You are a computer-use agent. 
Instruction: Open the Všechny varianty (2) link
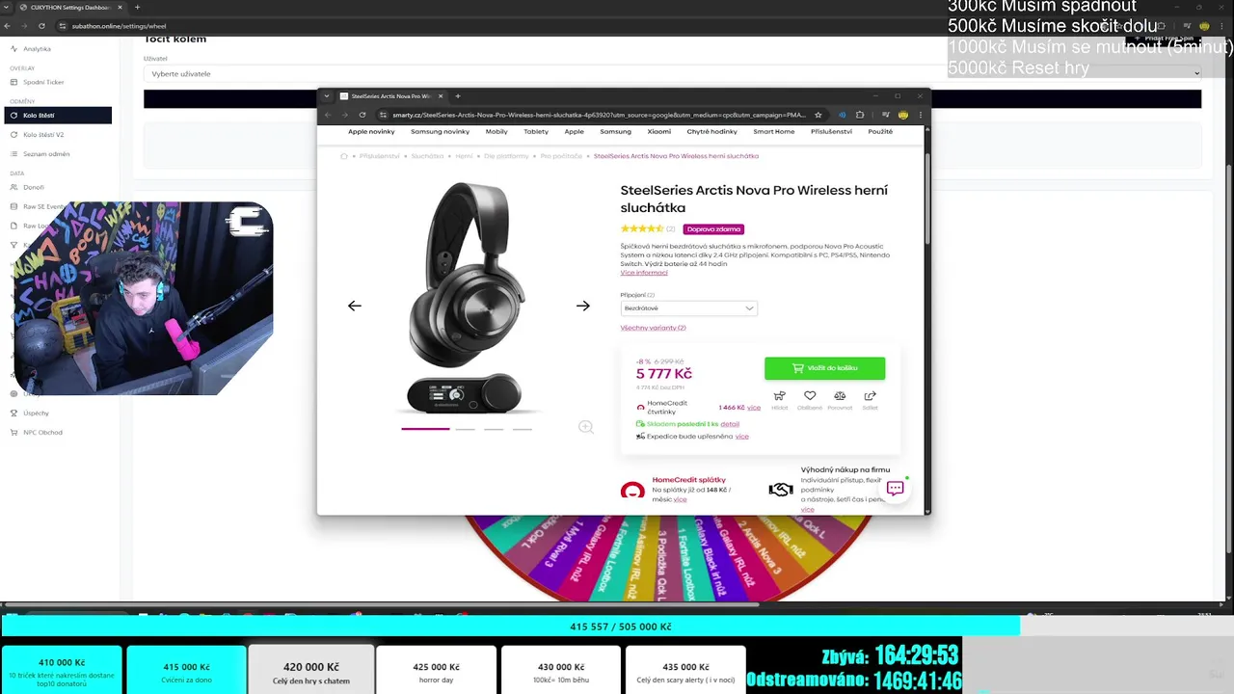click(653, 328)
